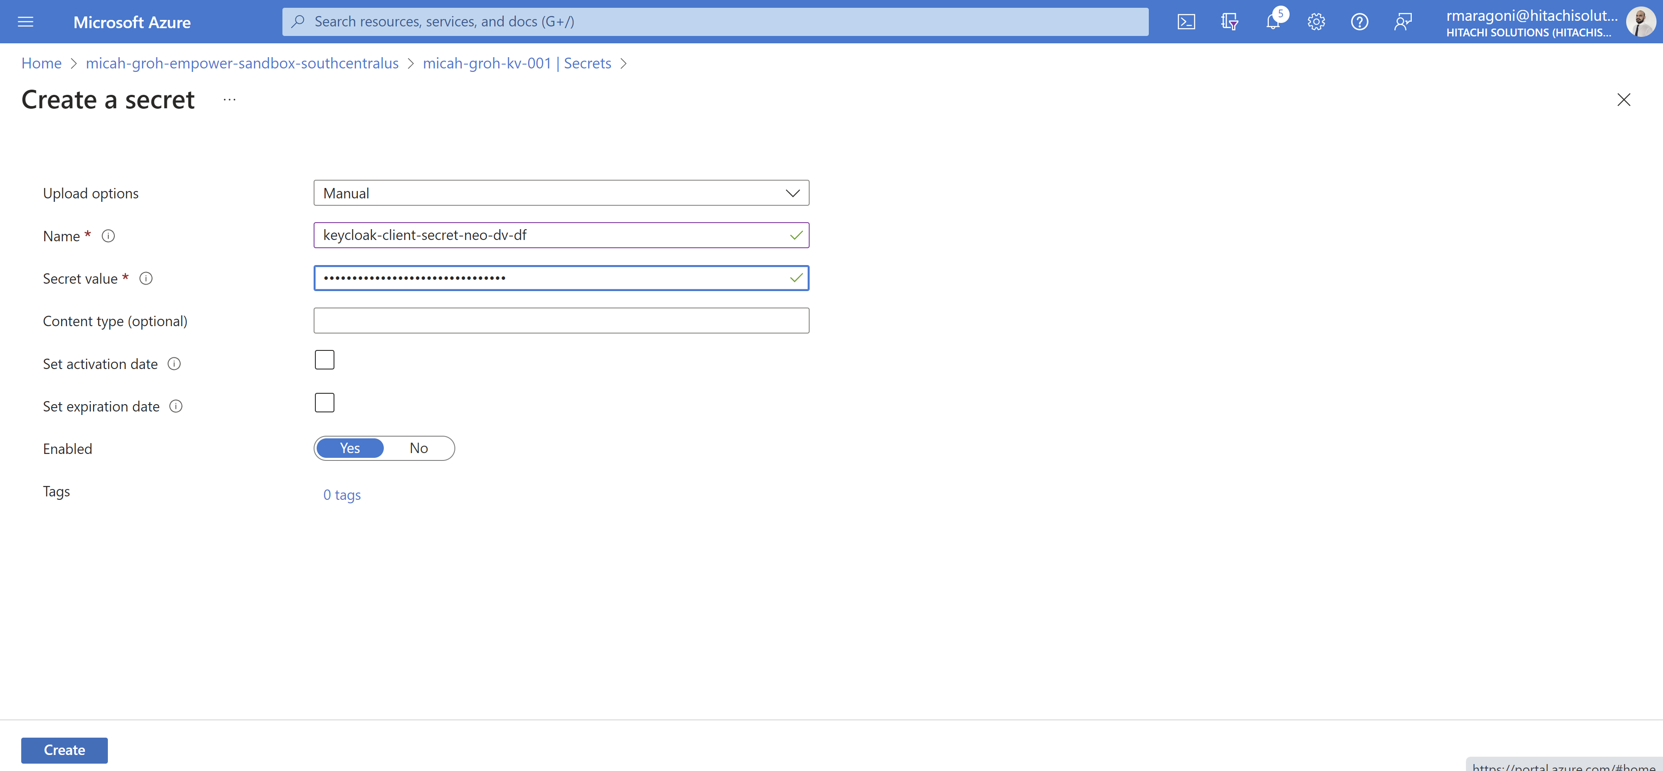
Task: Click the rmaragoni account name text
Action: [1531, 16]
